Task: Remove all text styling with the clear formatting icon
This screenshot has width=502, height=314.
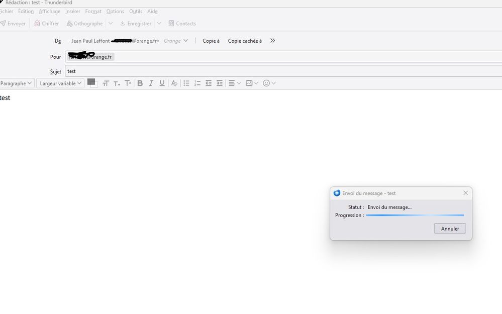Action: tap(173, 83)
